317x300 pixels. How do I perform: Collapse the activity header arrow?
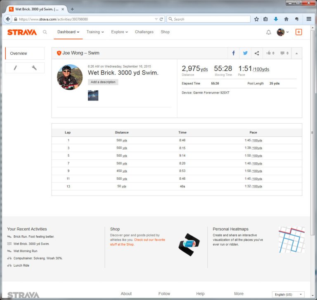(x=296, y=53)
